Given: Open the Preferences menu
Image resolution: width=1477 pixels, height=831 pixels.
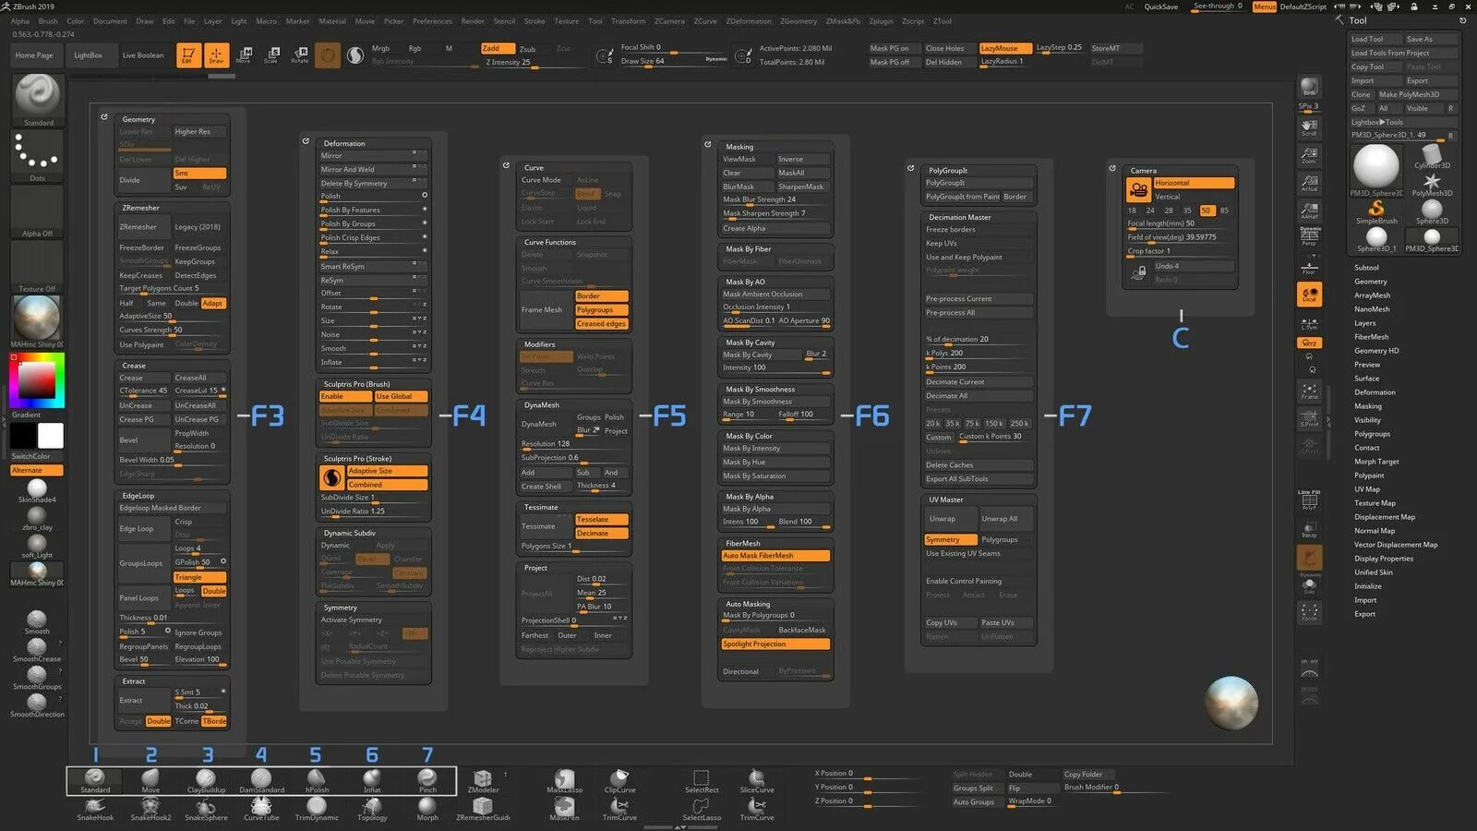Looking at the screenshot, I should [432, 21].
